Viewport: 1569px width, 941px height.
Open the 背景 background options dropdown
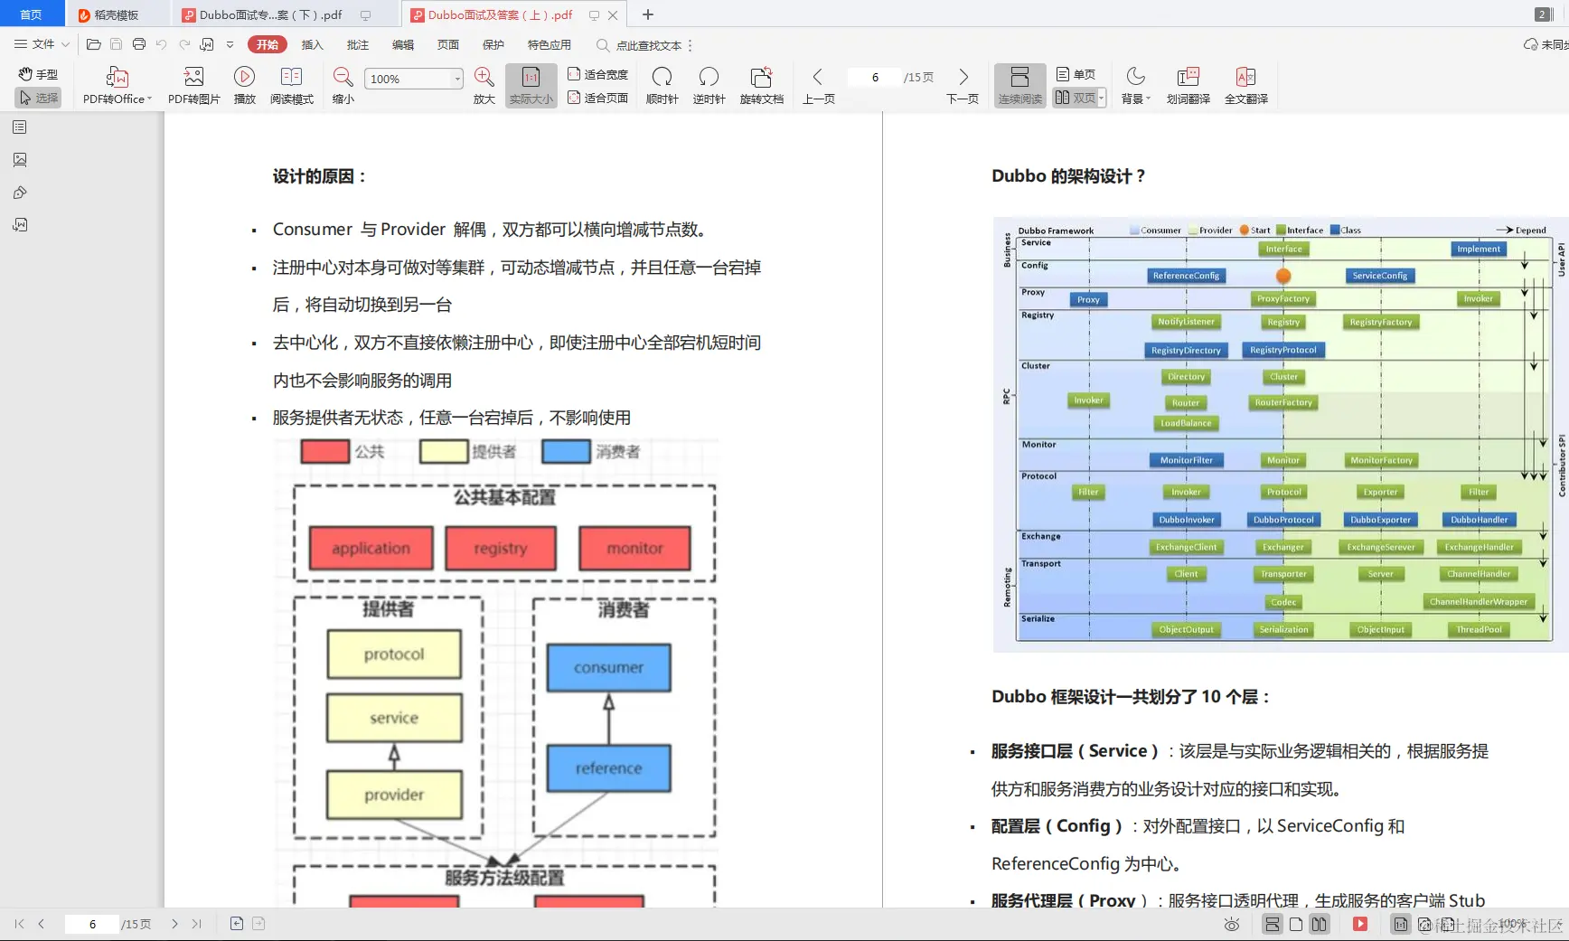(x=1135, y=86)
